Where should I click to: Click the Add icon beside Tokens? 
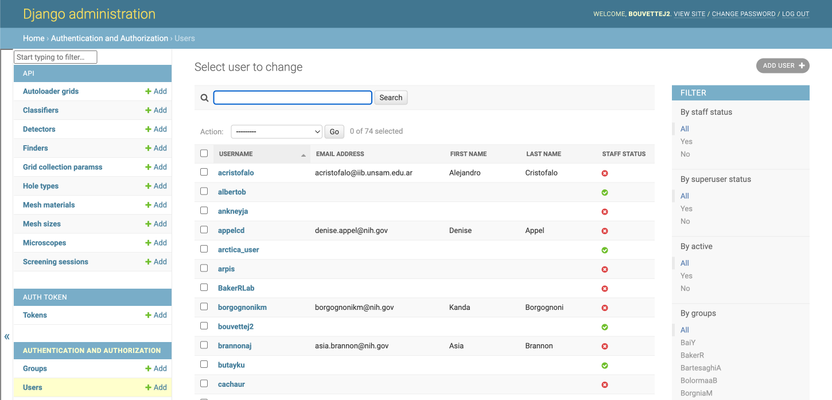(148, 315)
